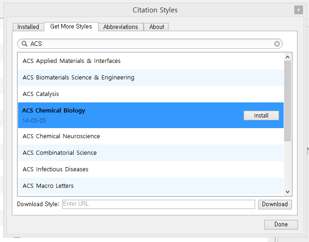Select ACS Applied Materials & Interfaces
Screen dimensions: 309x242
pyautogui.click(x=151, y=61)
